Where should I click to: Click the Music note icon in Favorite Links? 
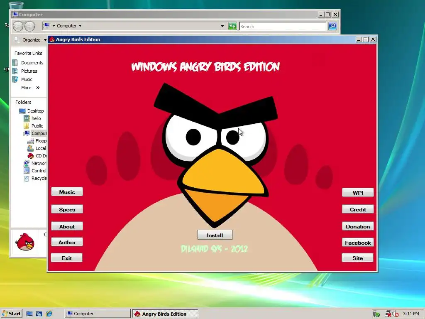[x=15, y=79]
